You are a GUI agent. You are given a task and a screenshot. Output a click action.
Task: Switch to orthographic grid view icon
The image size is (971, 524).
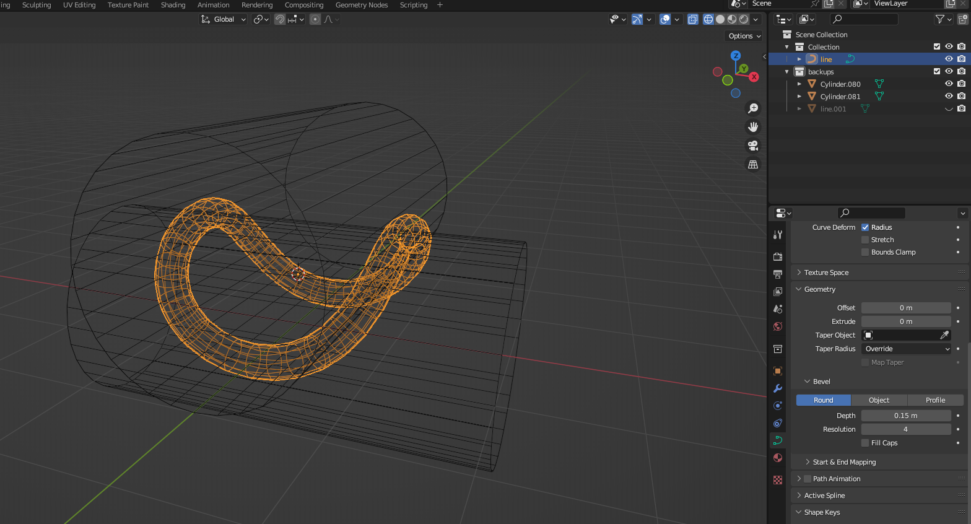(x=753, y=165)
